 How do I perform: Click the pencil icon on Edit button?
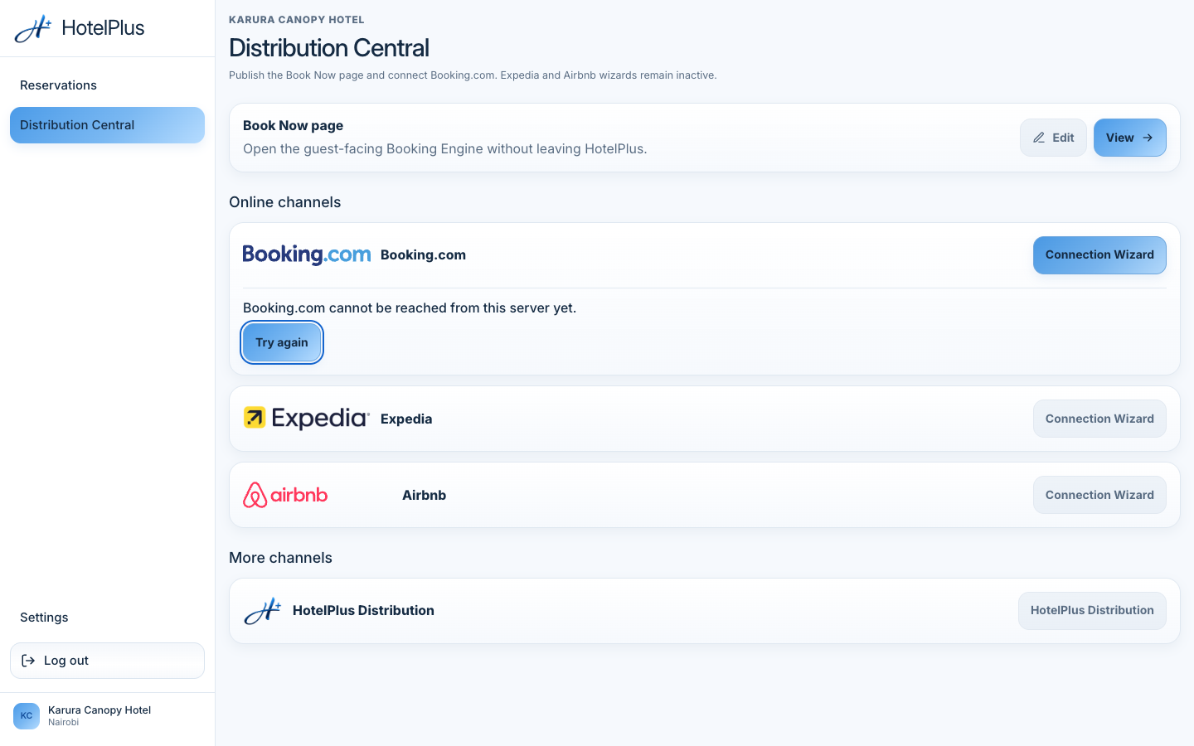[1039, 138]
